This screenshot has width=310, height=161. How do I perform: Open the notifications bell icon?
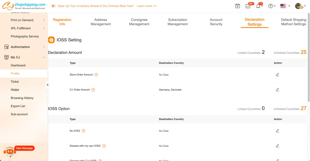[258, 6]
